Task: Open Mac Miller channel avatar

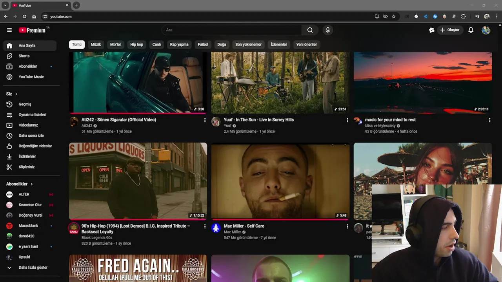Action: tap(216, 228)
